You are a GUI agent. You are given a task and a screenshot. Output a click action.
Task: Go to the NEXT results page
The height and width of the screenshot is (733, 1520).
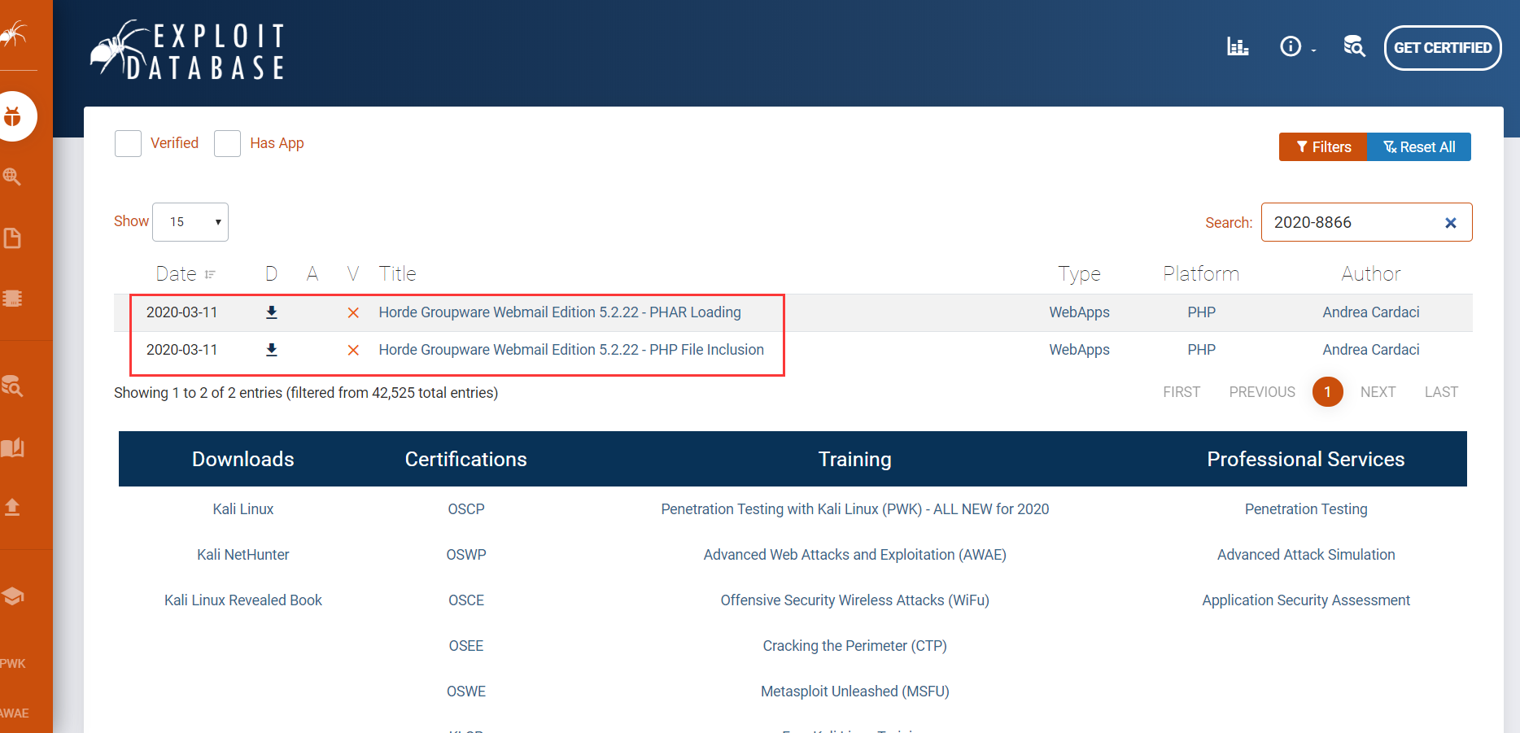tap(1378, 391)
